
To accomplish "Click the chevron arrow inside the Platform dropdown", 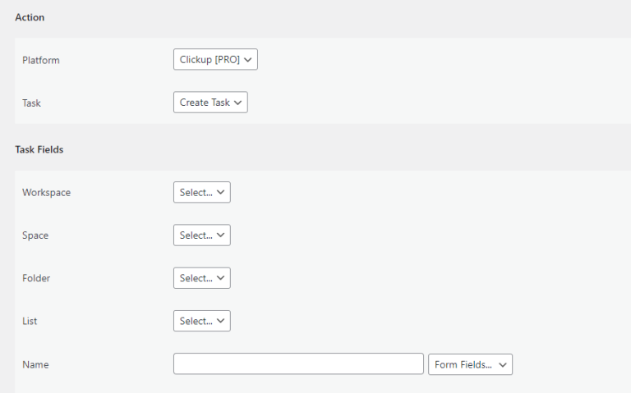I will [x=248, y=60].
